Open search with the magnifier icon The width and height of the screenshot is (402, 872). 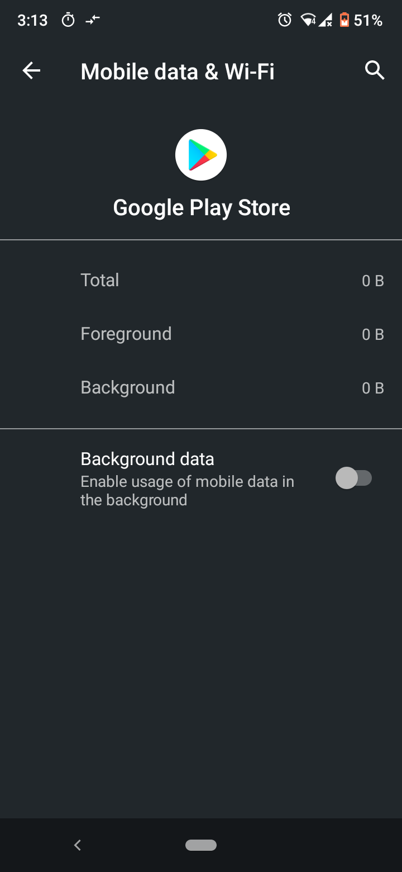tap(374, 70)
